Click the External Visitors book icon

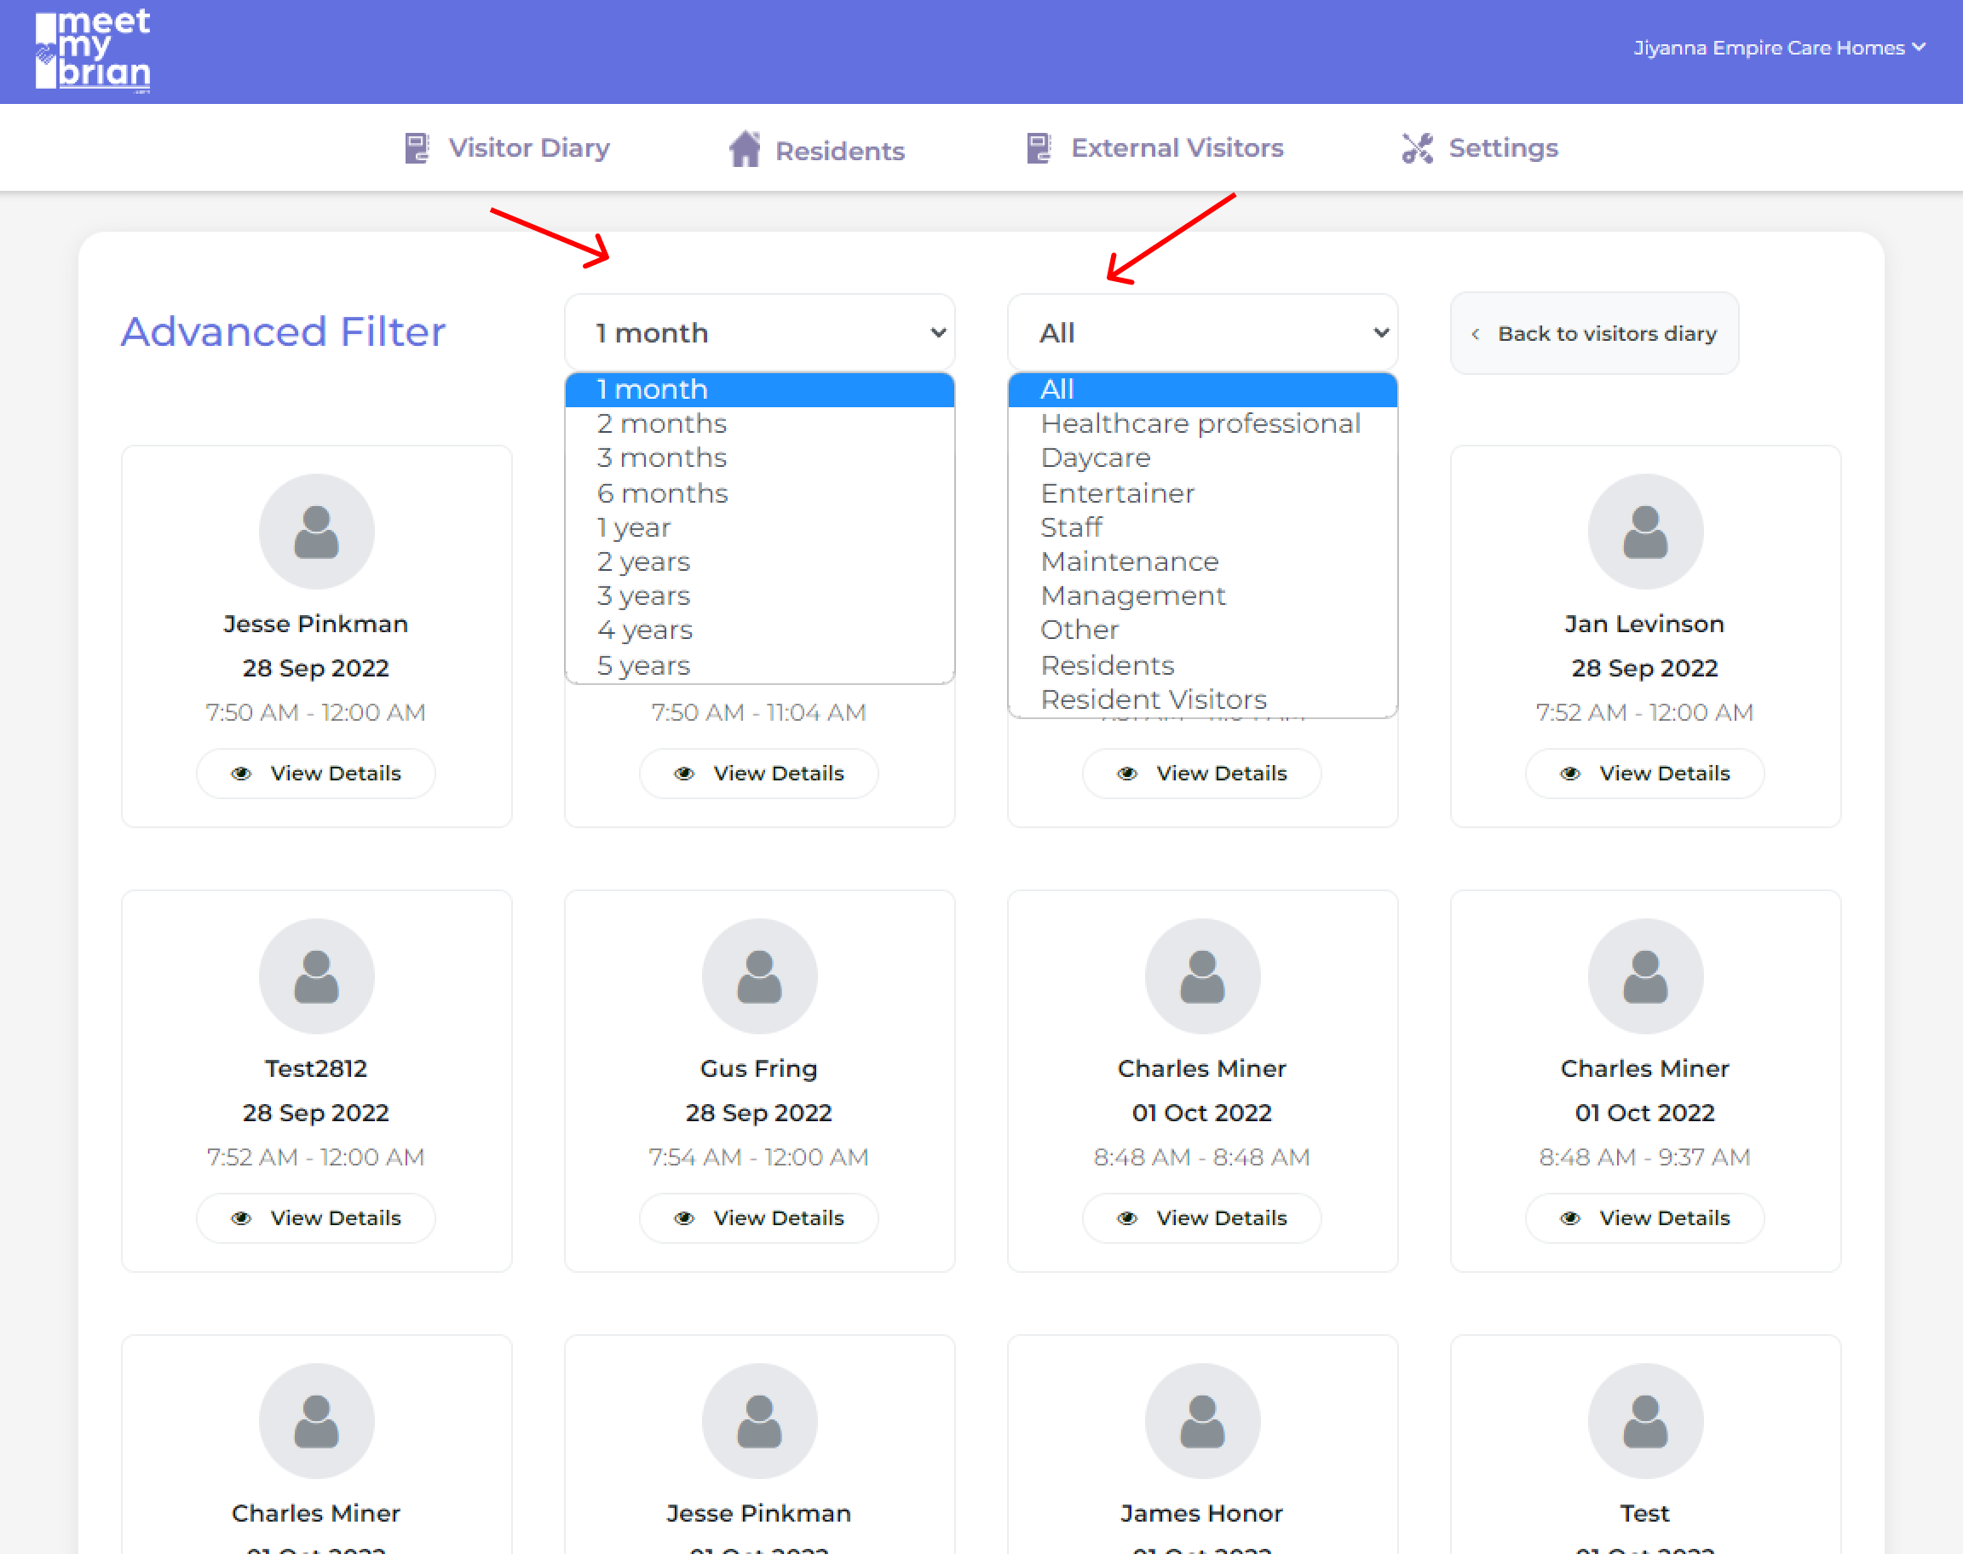point(1038,148)
